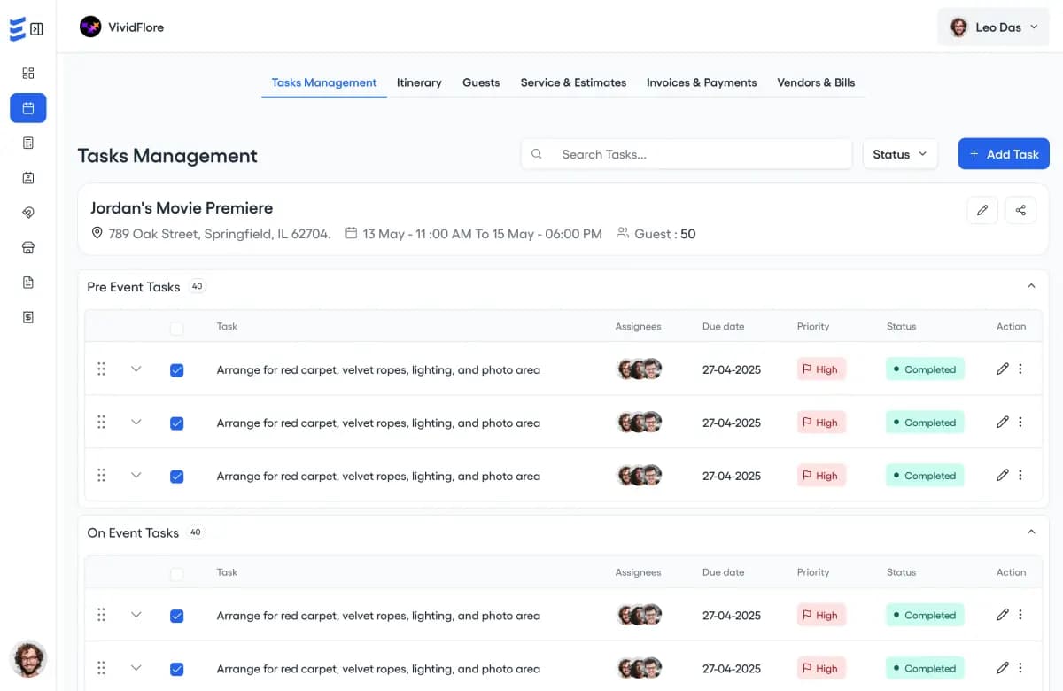Open the Guests tab
The image size is (1063, 691).
[481, 82]
